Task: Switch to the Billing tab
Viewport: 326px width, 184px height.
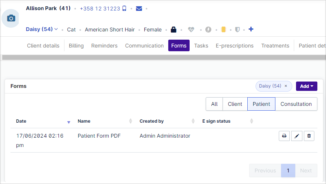Action: pyautogui.click(x=76, y=46)
